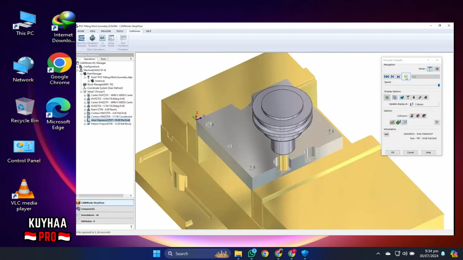Toggle the tool holder display option icon
Image resolution: width=463 pixels, height=260 pixels.
click(x=414, y=97)
